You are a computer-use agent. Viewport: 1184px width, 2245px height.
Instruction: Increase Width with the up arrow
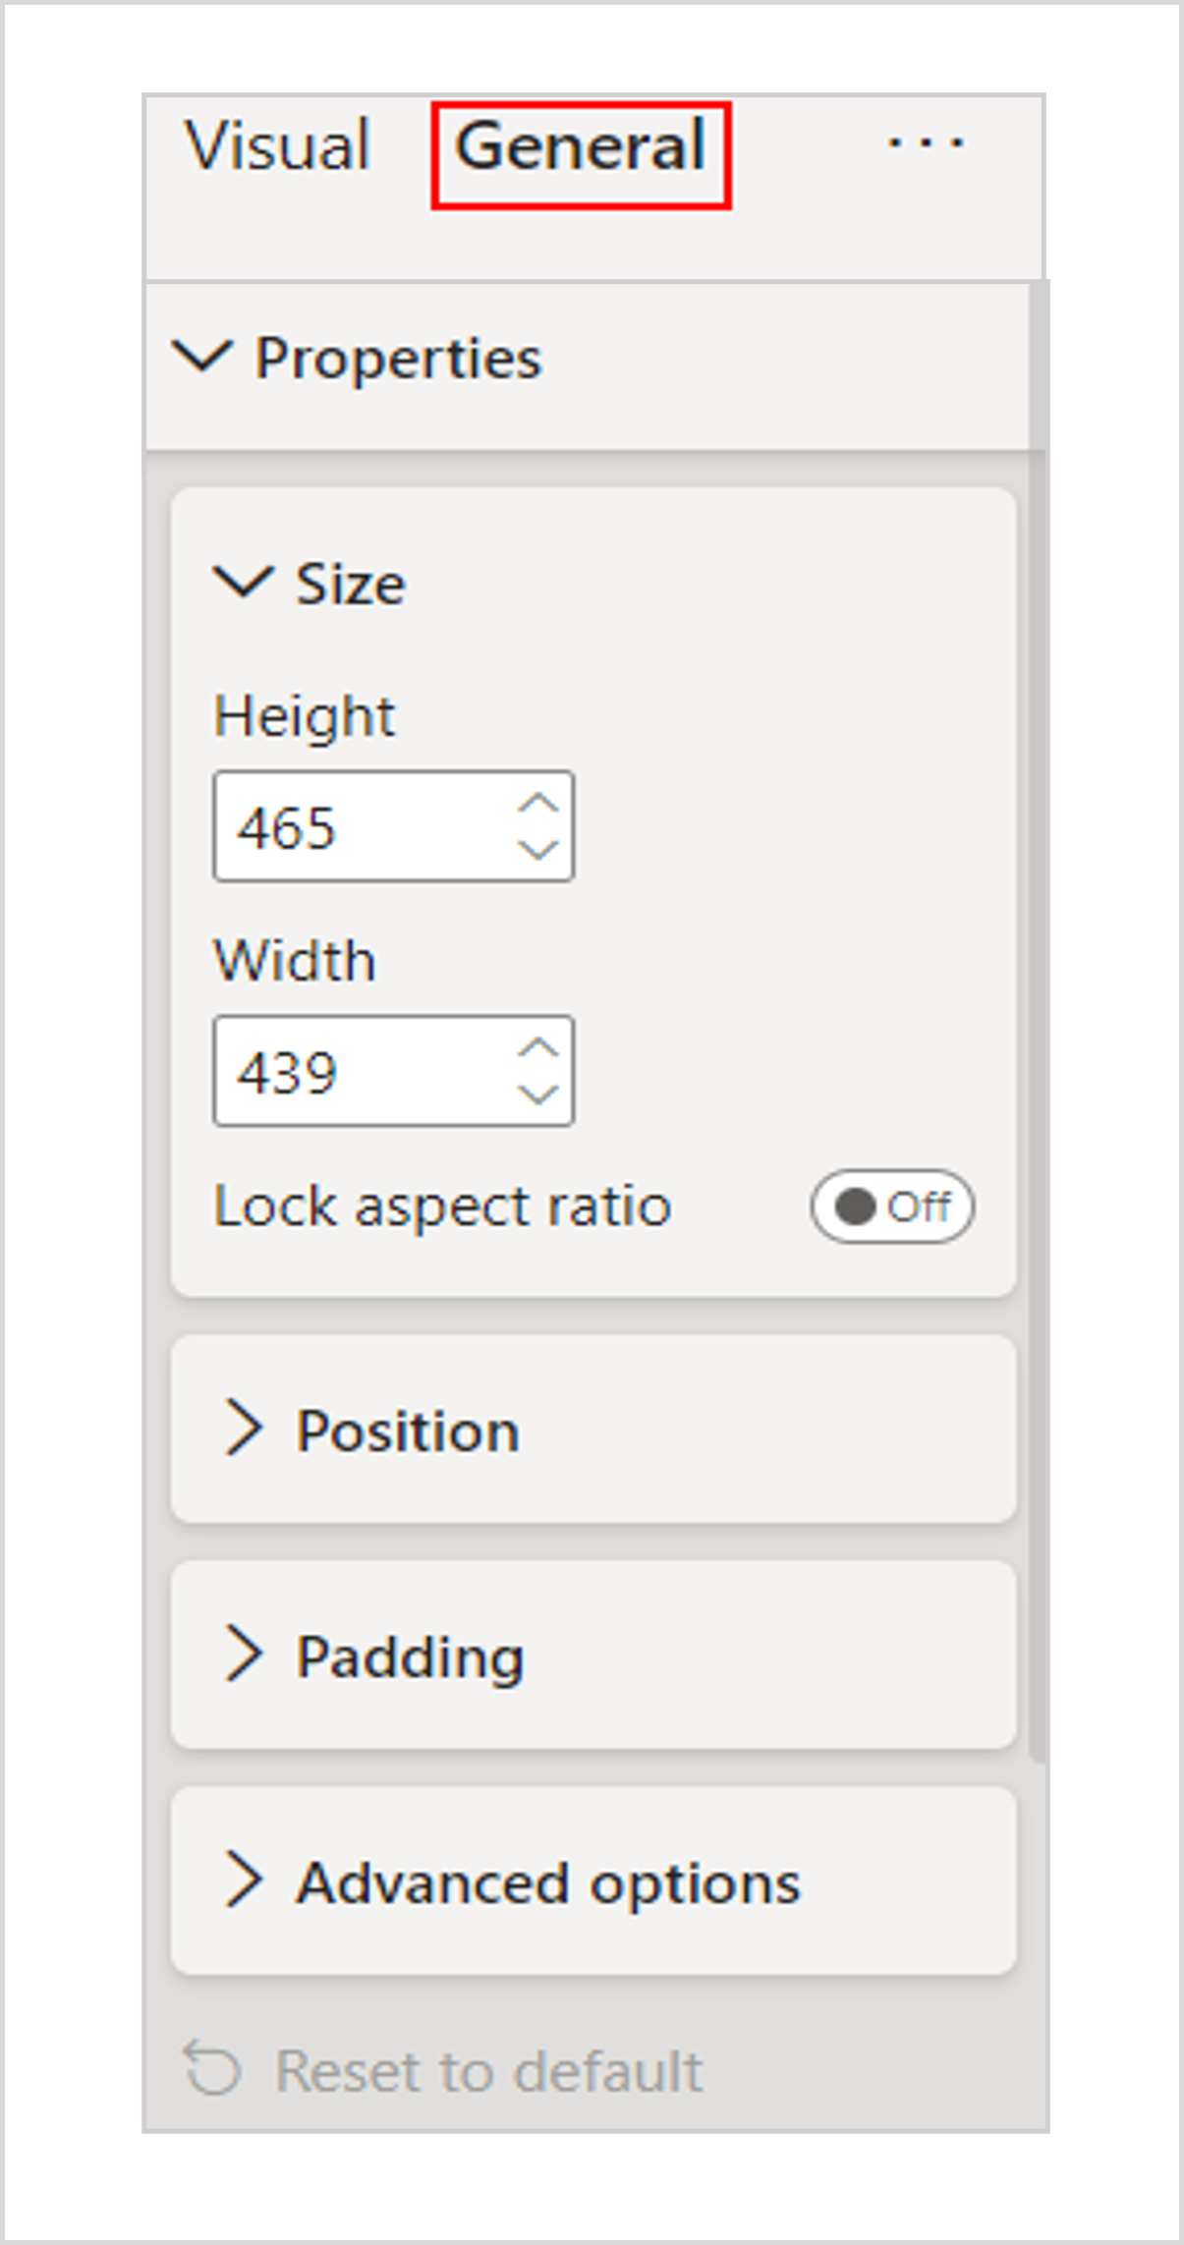point(538,1047)
